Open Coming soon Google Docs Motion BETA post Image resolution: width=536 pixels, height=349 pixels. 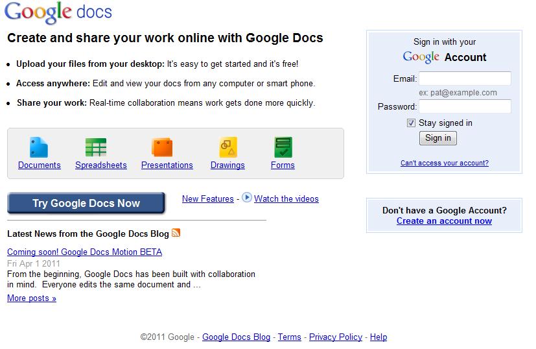tap(84, 252)
